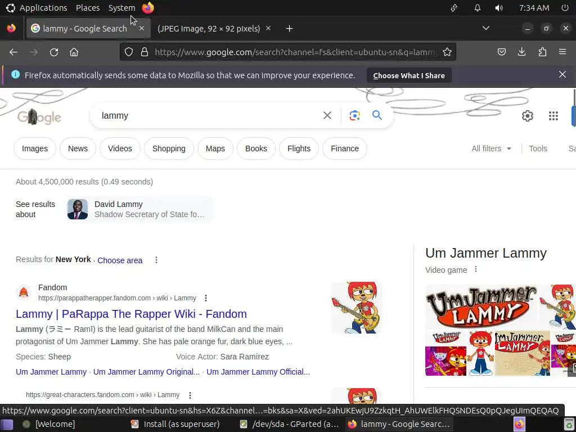Click the power icon in top panel
Image resolution: width=576 pixels, height=432 pixels.
[565, 8]
